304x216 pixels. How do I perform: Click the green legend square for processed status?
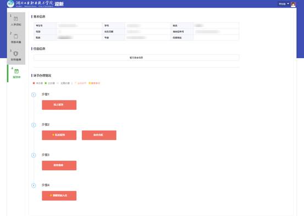click(46, 83)
